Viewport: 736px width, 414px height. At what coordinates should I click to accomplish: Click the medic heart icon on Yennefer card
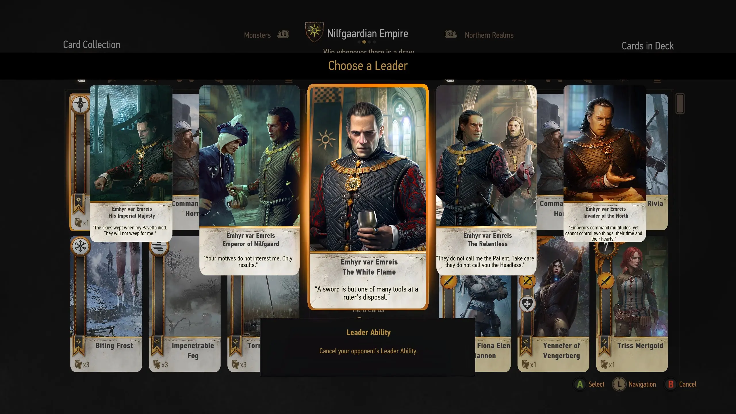pos(527,304)
